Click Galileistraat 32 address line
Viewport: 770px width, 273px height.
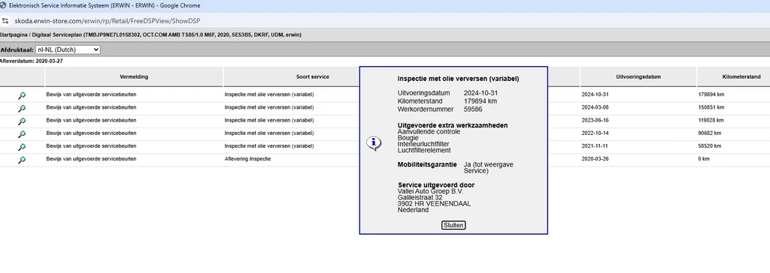tap(420, 197)
